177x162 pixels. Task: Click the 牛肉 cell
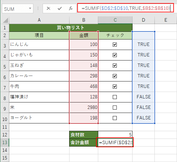[x=39, y=87]
